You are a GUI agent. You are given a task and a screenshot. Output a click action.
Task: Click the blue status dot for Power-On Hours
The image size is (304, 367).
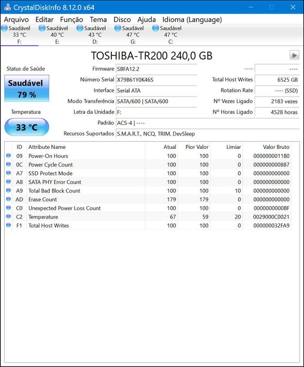(x=8, y=155)
